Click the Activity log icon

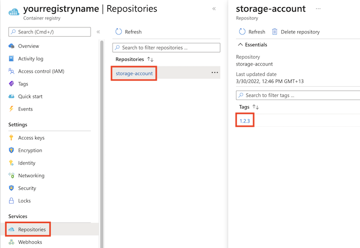[11, 58]
